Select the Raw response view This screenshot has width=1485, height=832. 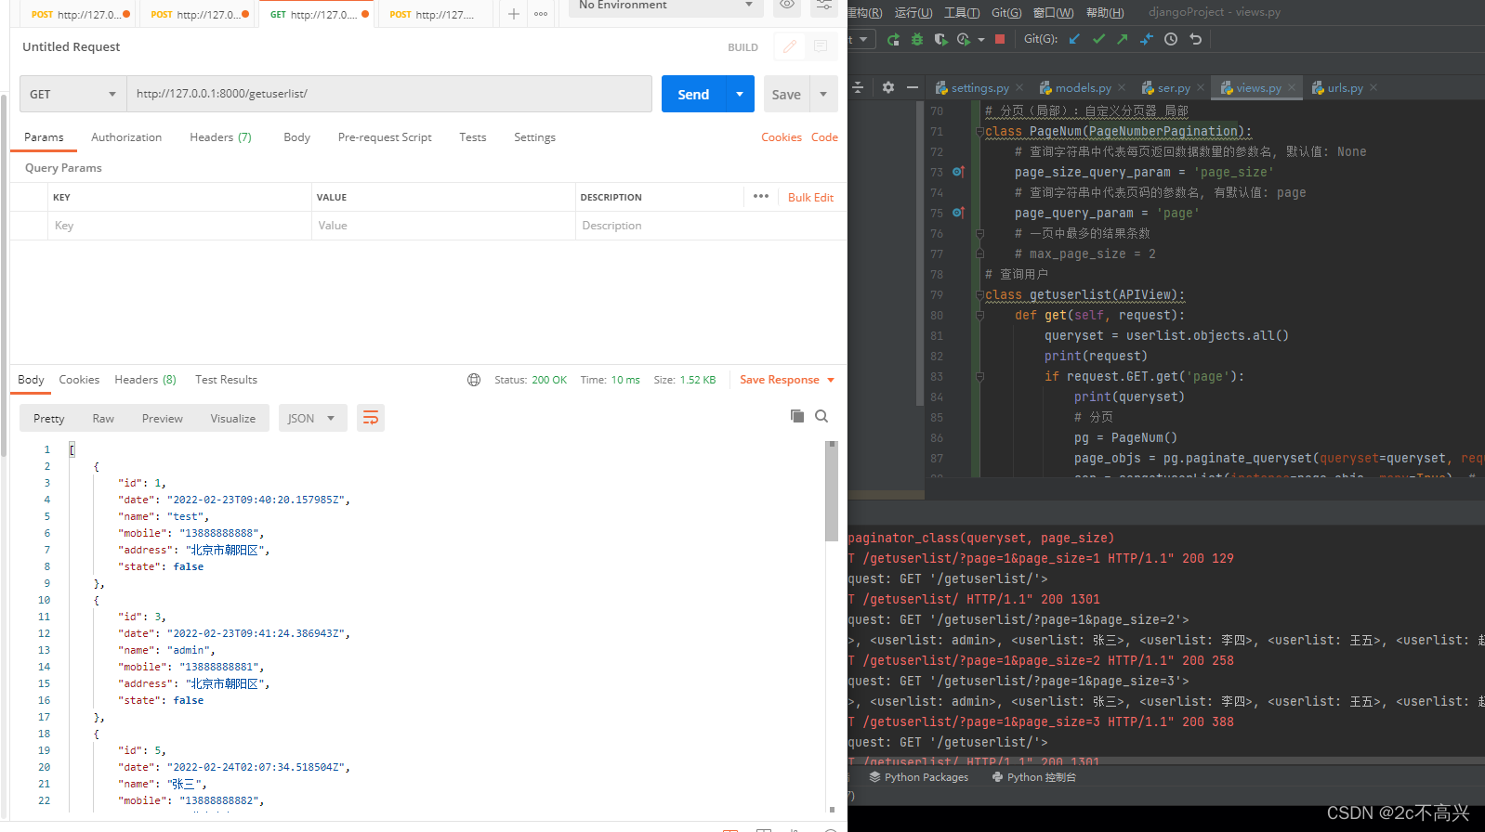[103, 418]
